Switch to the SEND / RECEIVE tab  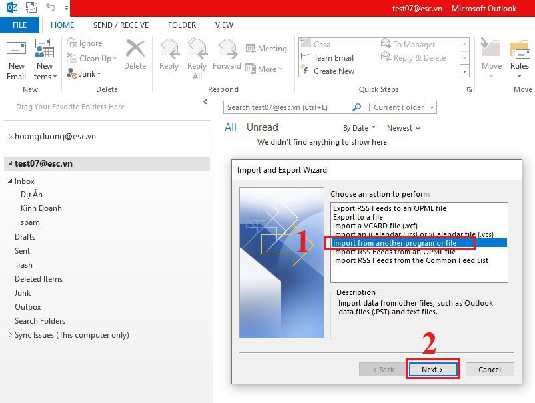click(x=121, y=25)
